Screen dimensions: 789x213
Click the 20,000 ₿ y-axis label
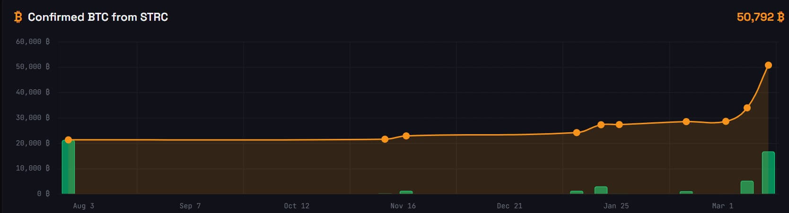[x=33, y=143]
